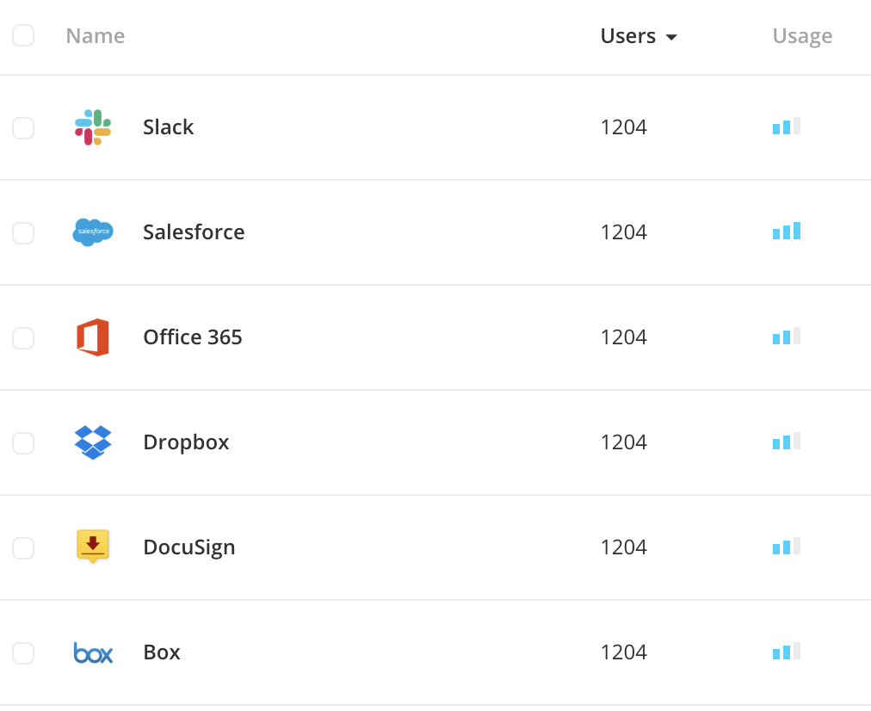Click the Salesforce cloud icon

click(93, 232)
